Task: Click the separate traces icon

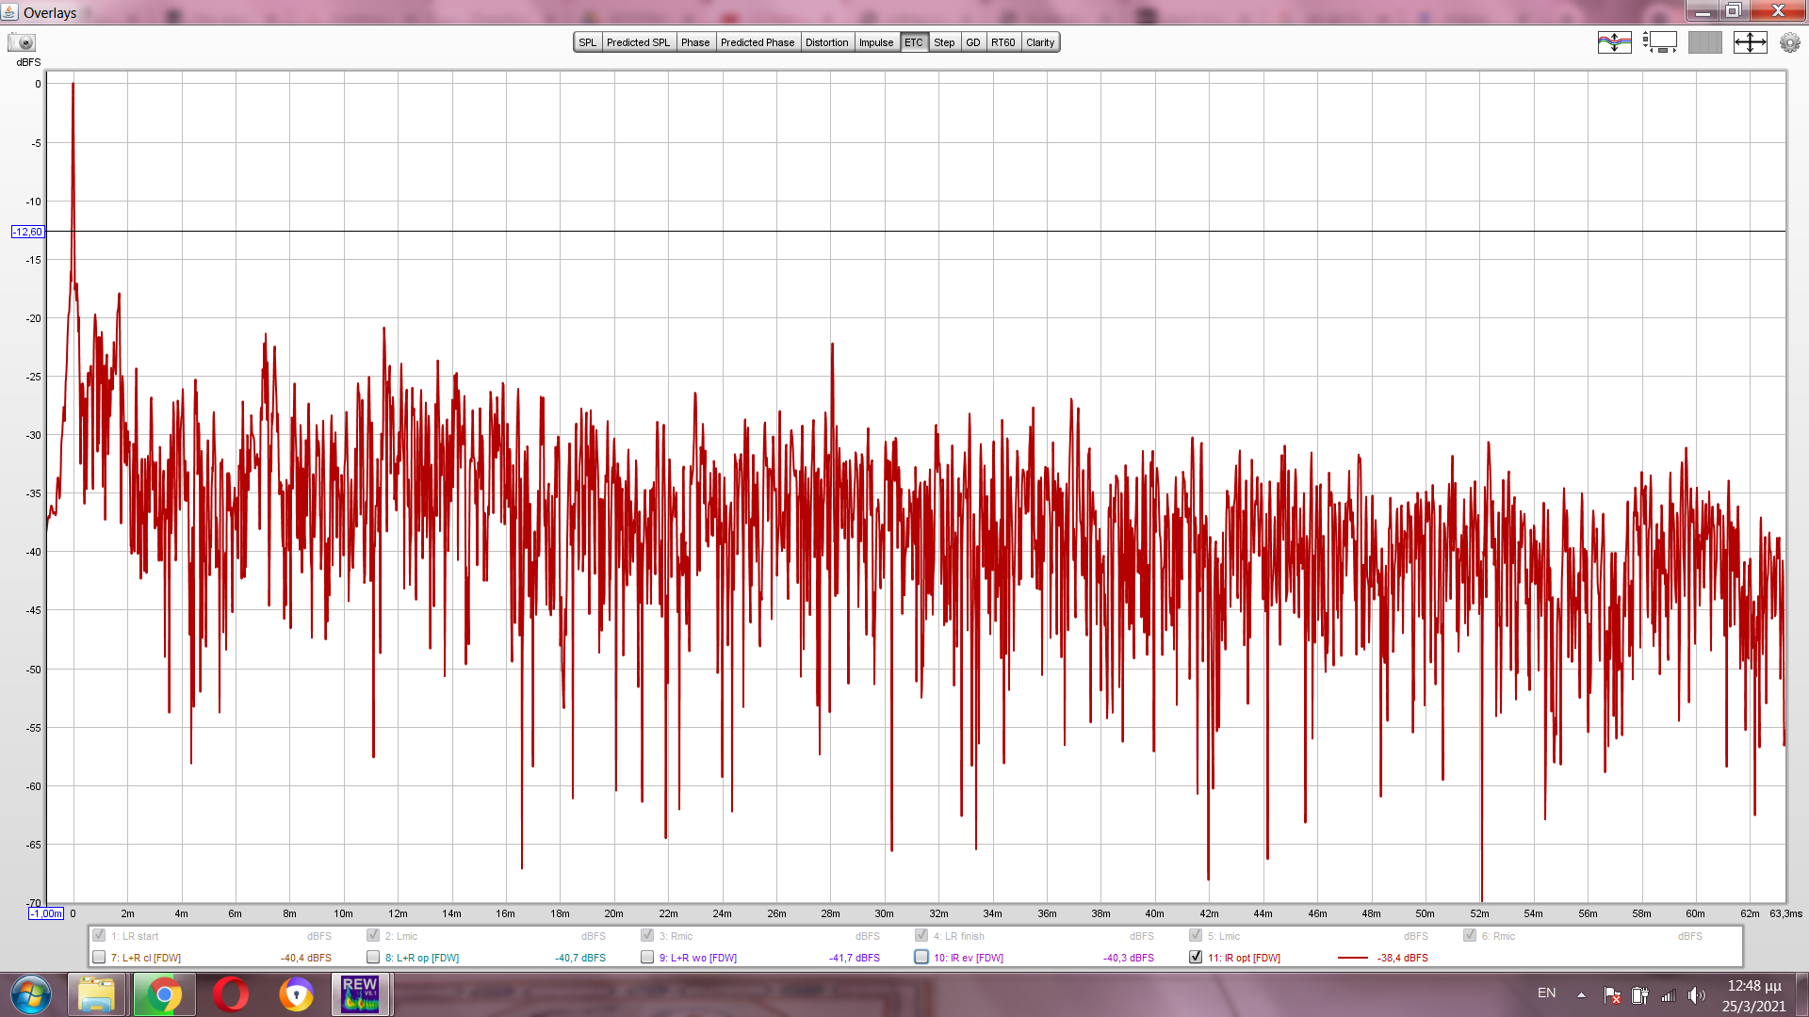Action: click(x=1614, y=42)
